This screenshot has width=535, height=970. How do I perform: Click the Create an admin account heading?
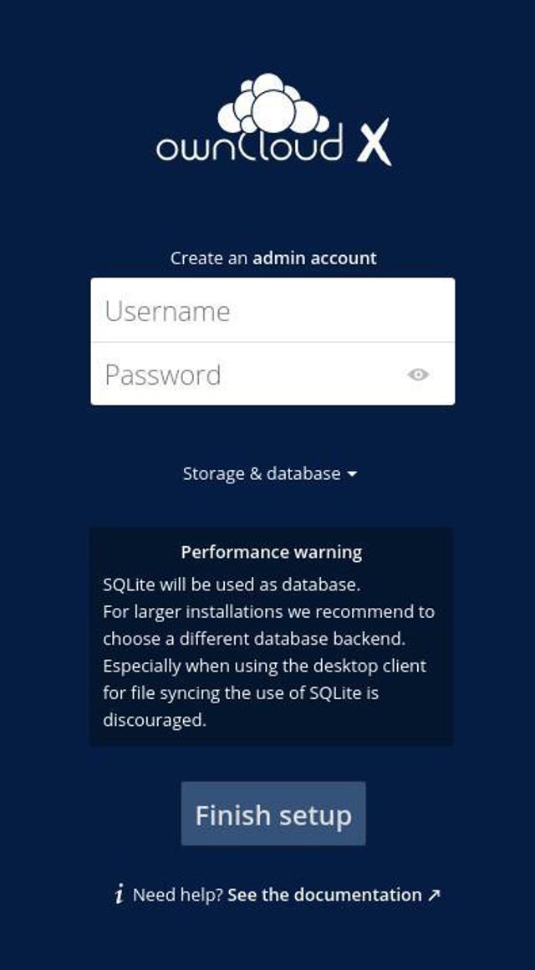pos(270,258)
